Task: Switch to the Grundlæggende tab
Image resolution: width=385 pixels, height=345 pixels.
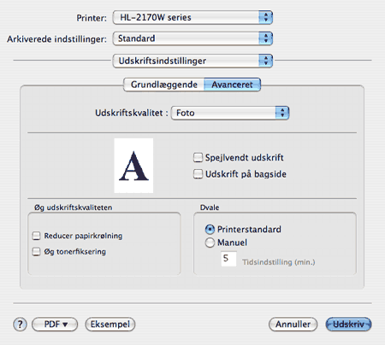Action: tap(164, 85)
